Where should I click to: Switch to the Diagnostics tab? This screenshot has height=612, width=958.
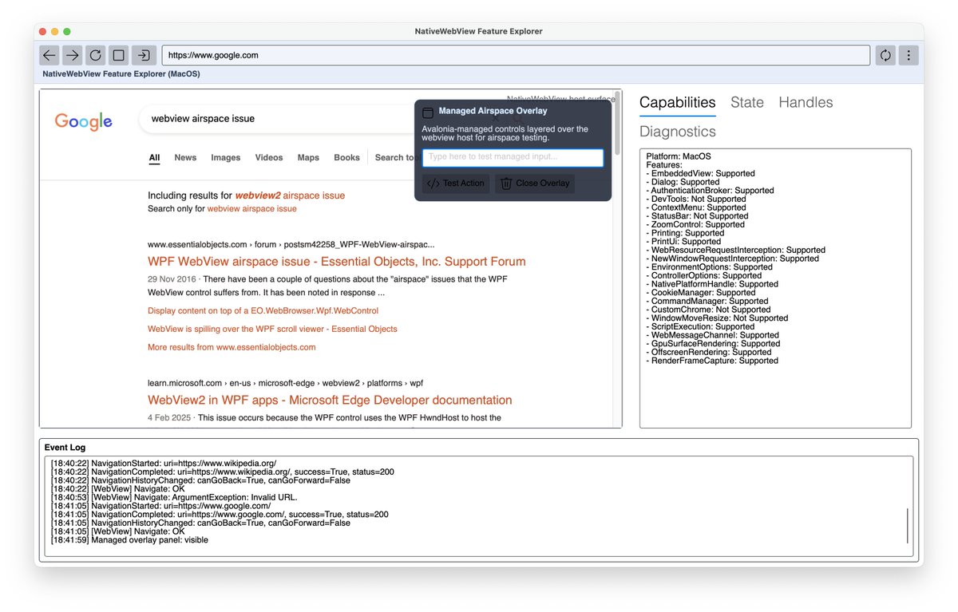(678, 132)
